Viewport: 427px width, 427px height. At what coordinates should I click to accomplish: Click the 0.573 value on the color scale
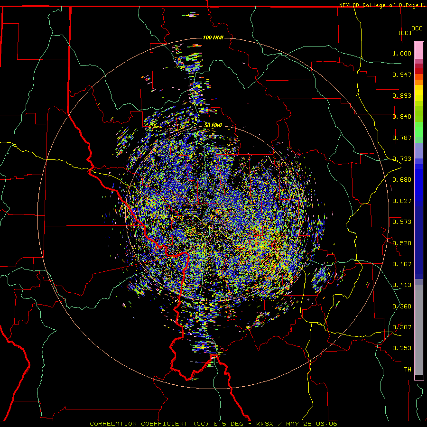click(x=402, y=222)
